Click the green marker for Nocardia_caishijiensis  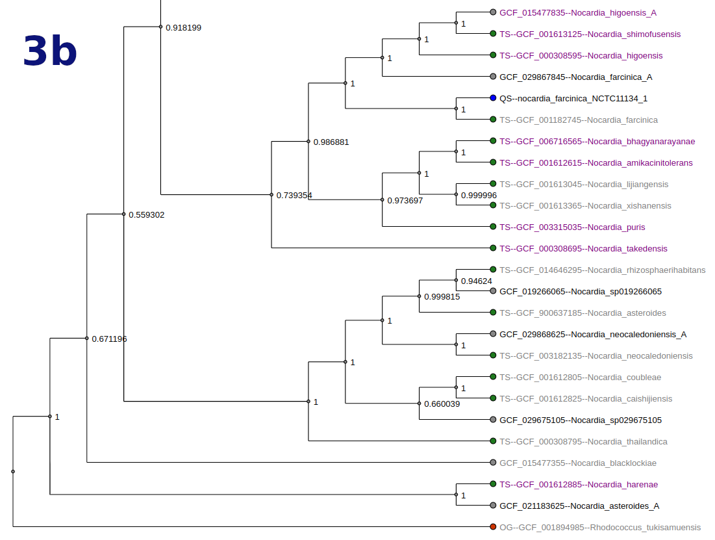point(493,398)
